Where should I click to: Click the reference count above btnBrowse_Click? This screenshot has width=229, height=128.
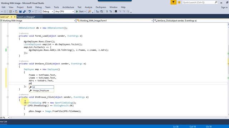tap(24, 95)
